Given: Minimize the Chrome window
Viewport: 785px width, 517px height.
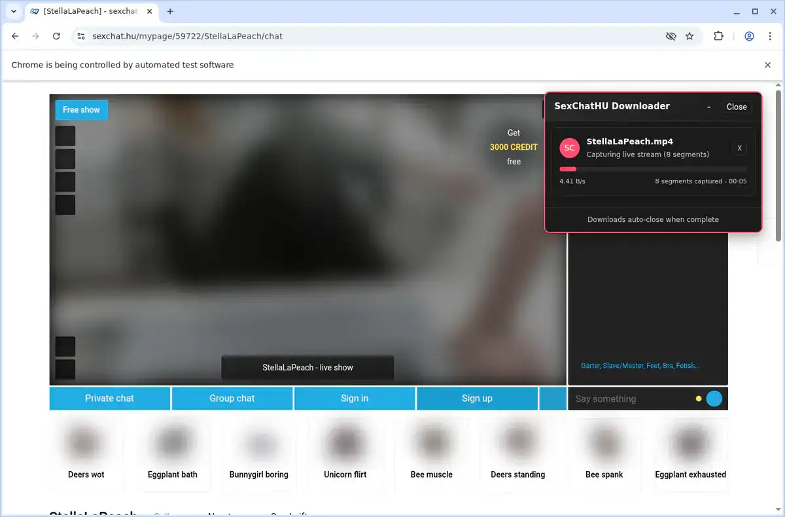Looking at the screenshot, I should point(737,11).
